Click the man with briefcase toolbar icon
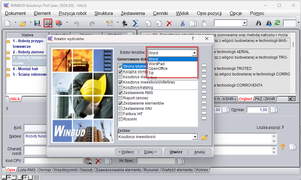The width and height of the screenshot is (301, 180). (x=125, y=23)
